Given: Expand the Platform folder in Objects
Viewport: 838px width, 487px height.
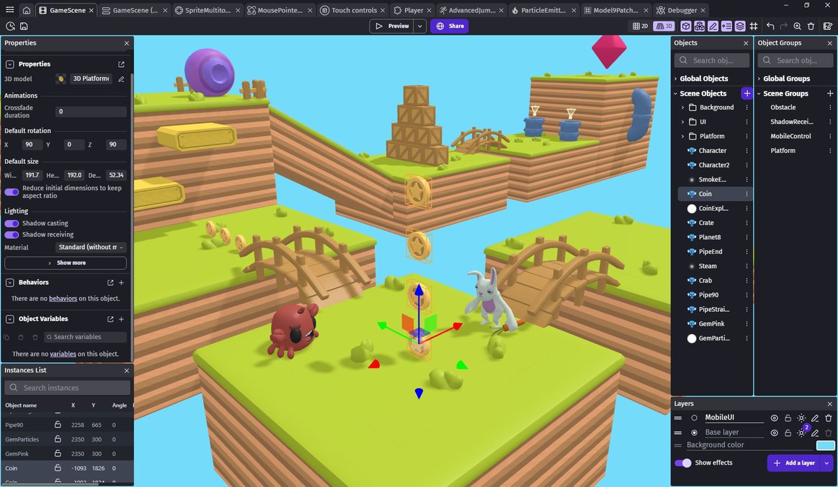Looking at the screenshot, I should click(x=683, y=136).
